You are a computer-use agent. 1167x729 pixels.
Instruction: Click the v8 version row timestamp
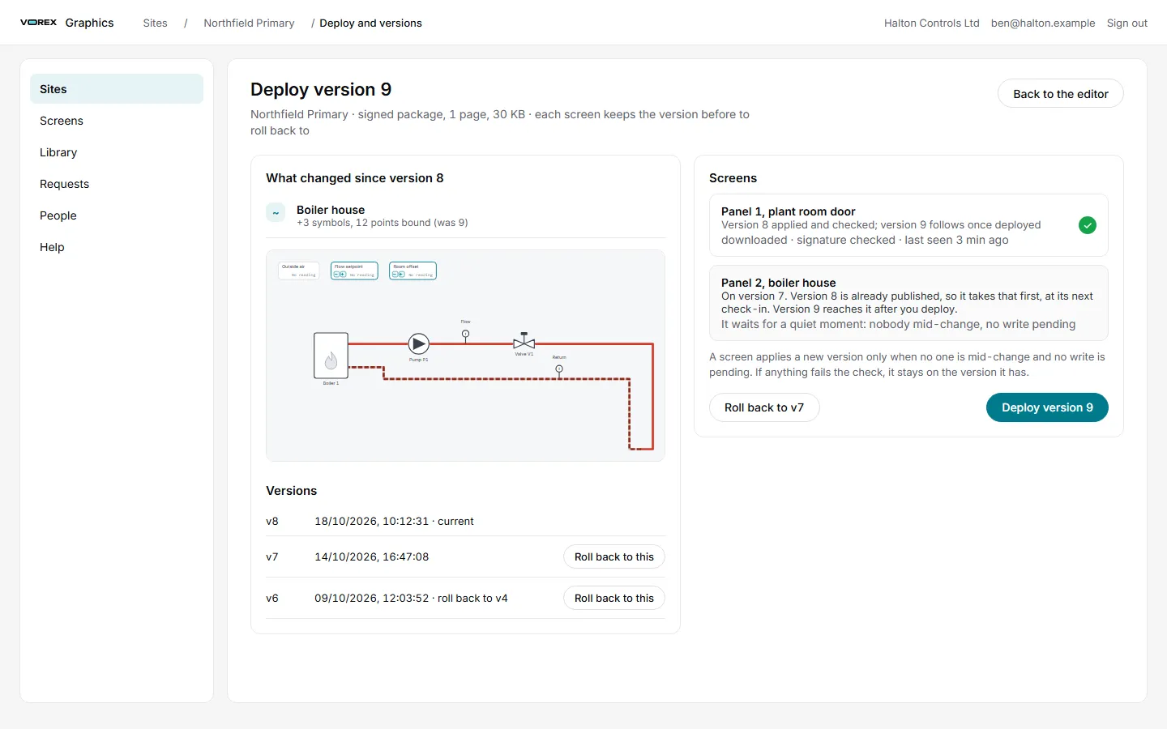[394, 521]
